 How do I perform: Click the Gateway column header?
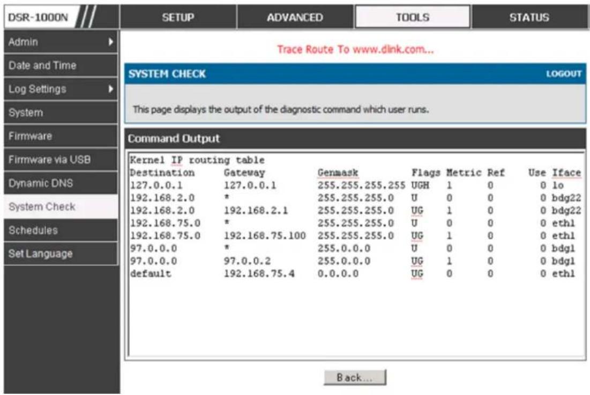(x=244, y=173)
